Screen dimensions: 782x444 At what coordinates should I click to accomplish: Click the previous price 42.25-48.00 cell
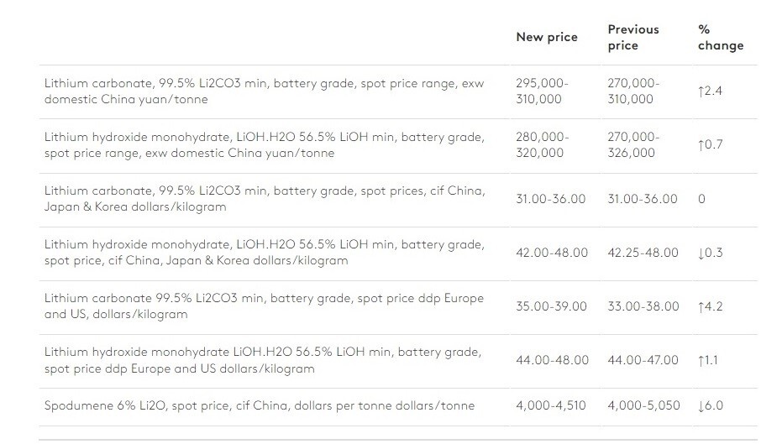[x=643, y=253]
